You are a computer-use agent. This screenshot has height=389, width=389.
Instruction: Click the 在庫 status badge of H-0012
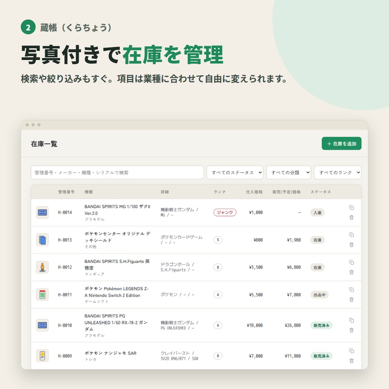(317, 267)
